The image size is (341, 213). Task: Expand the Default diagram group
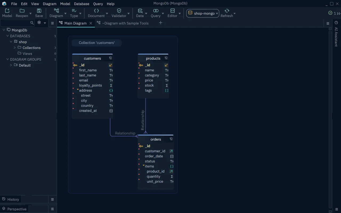(x=11, y=65)
